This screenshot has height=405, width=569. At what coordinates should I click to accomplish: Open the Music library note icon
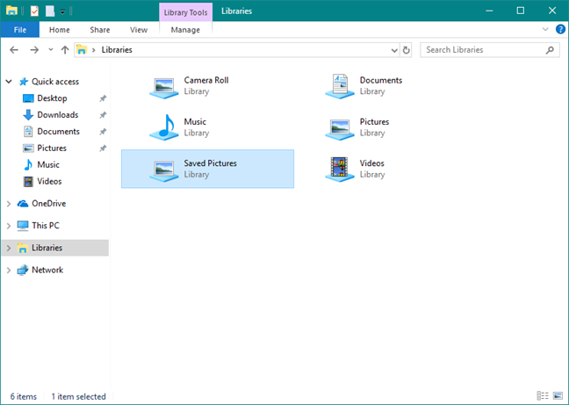164,127
